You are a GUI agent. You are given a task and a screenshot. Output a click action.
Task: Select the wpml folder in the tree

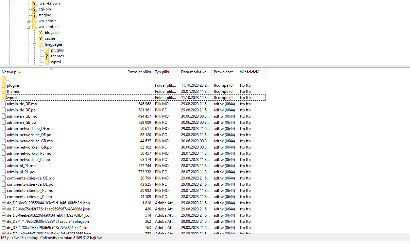56,62
